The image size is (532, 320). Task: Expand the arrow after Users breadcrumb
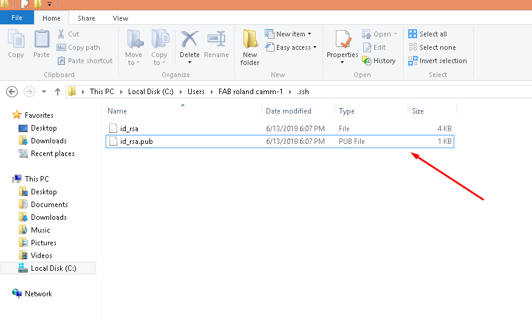coord(212,92)
